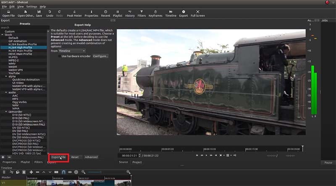Ripple delete with the timeline minus icon

[37, 172]
